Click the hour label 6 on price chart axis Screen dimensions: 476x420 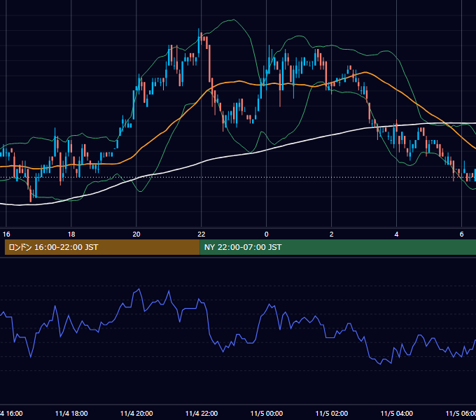pos(462,234)
